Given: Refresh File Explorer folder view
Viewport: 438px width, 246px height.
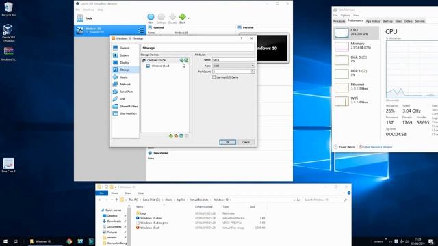Looking at the screenshot, I should tap(298, 200).
